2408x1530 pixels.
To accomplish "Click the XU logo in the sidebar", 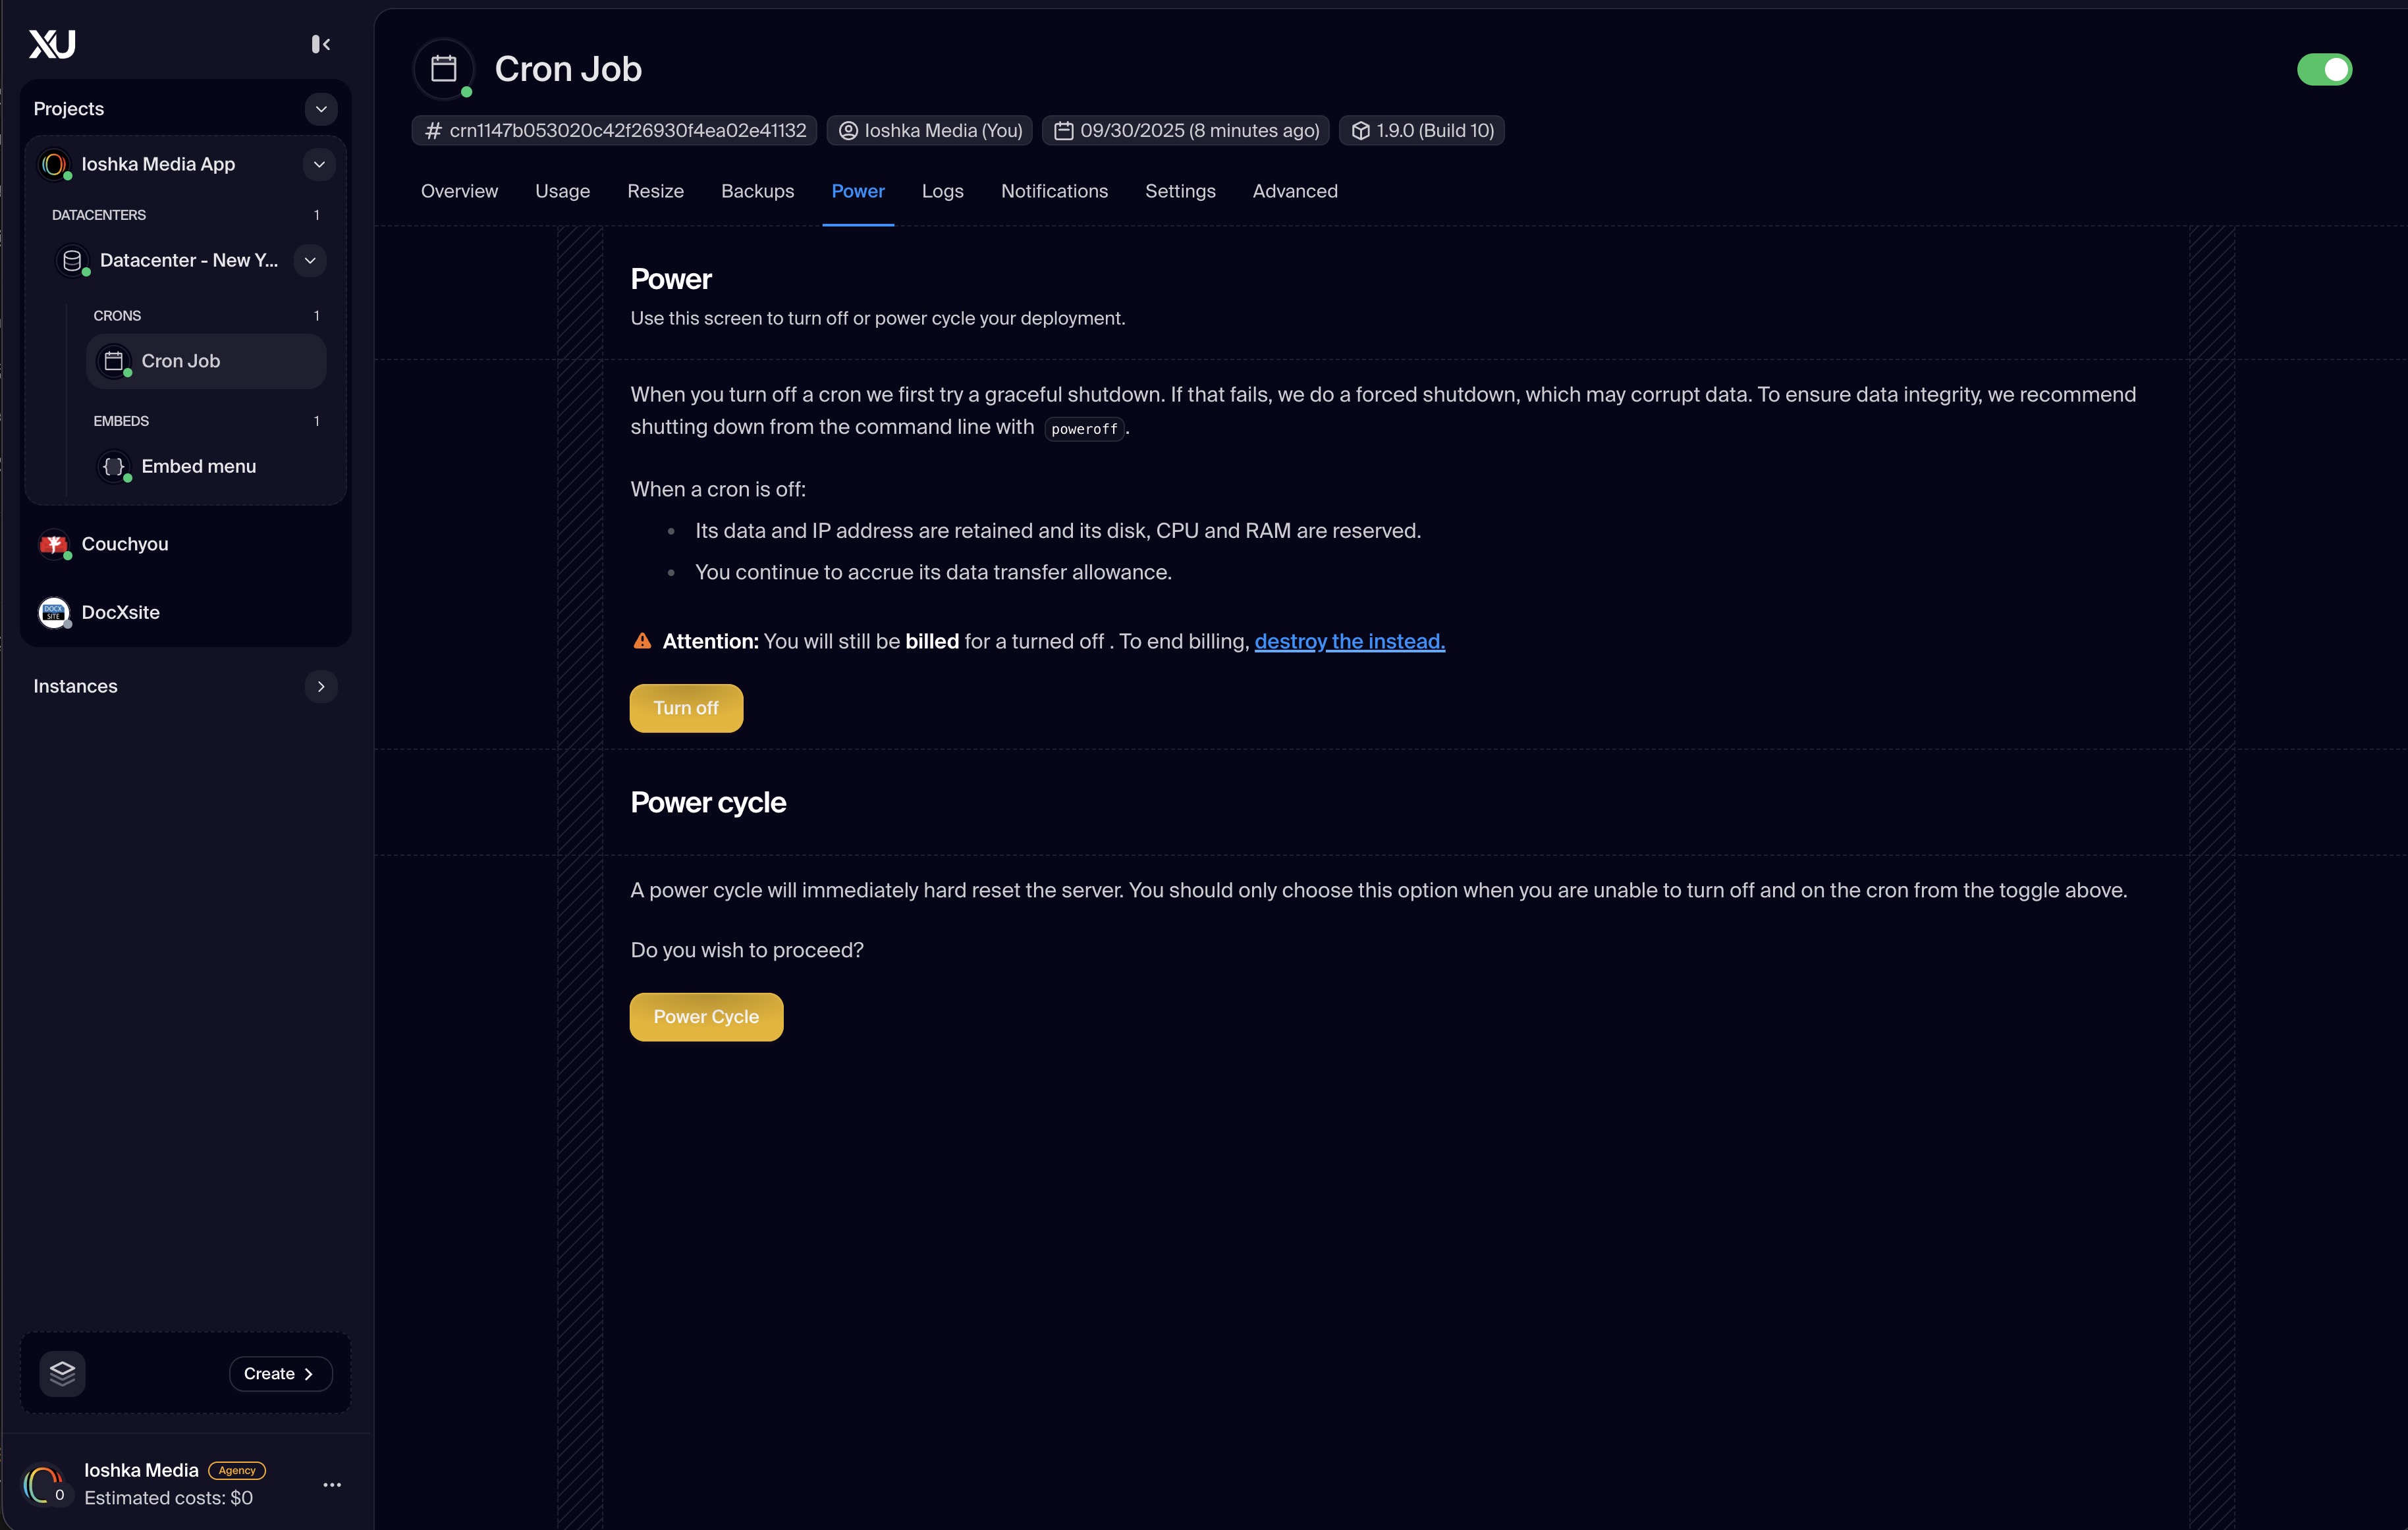I will coord(52,44).
